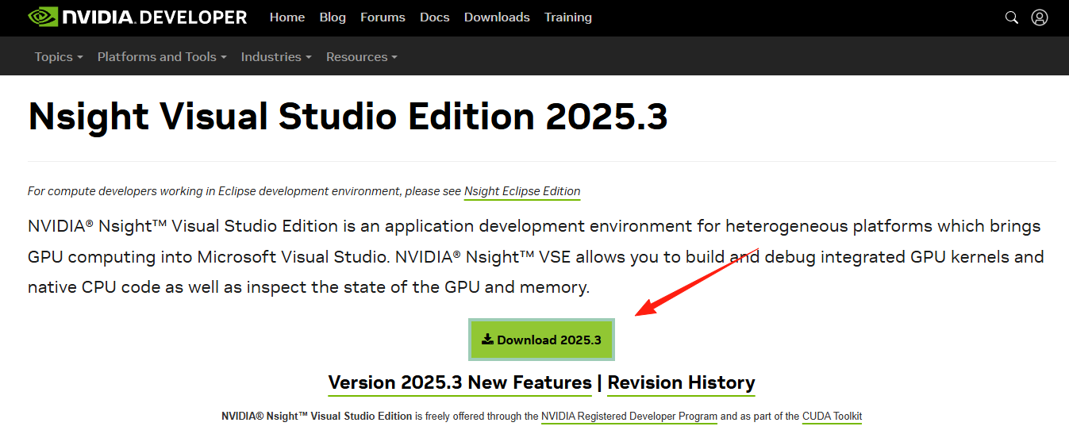Click the Nsight Visual Studio Edition 2025.3 heading
This screenshot has height=434, width=1069.
tap(348, 117)
